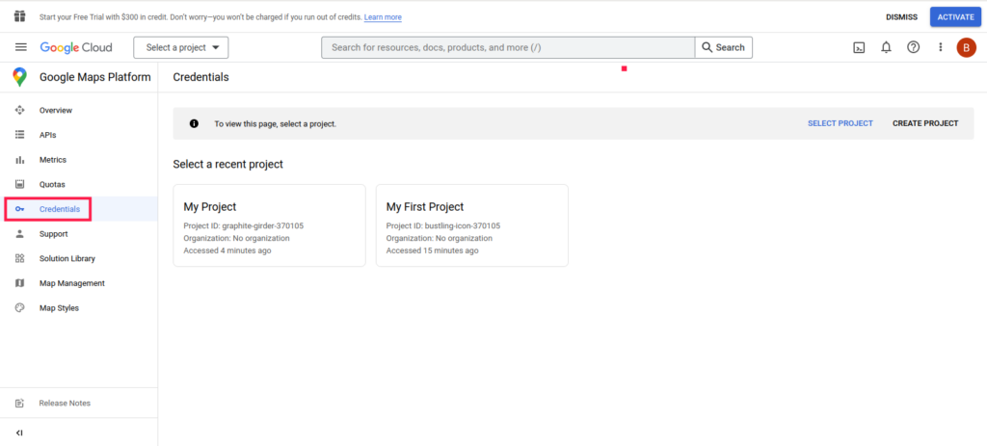Activate Cloud Shell terminal icon
987x446 pixels.
[x=859, y=47]
